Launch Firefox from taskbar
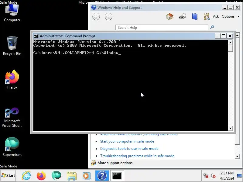Screen dimensions: 243x182 tap(41, 176)
